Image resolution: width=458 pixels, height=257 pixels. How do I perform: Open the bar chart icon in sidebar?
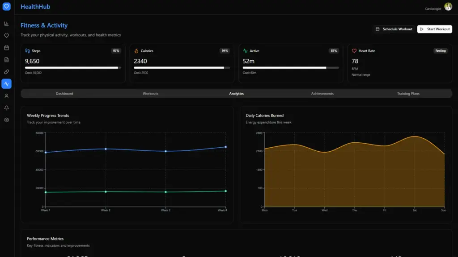click(x=6, y=24)
